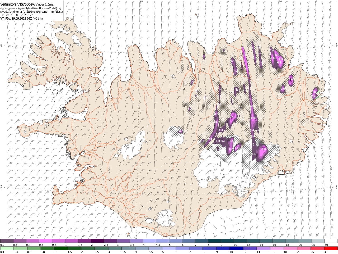Click the 'Vindur (10m),' text in the header
Screen dimensions: 338x254
[x=44, y=4]
